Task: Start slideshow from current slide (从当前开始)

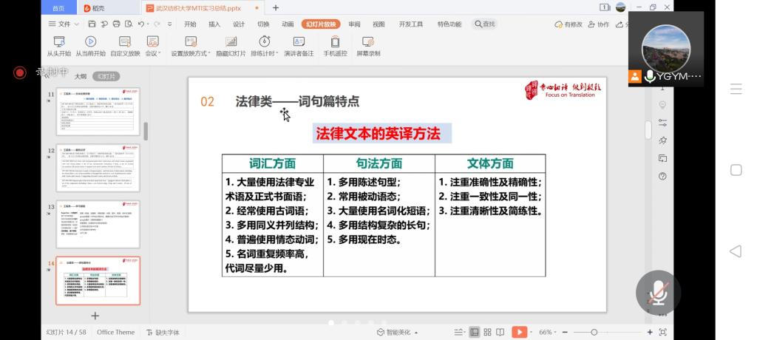Action: tap(90, 46)
